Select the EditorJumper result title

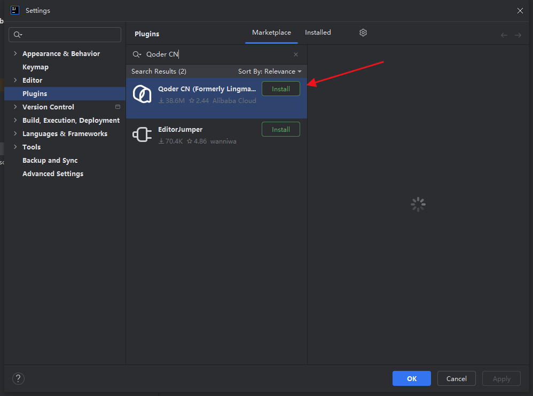(180, 129)
